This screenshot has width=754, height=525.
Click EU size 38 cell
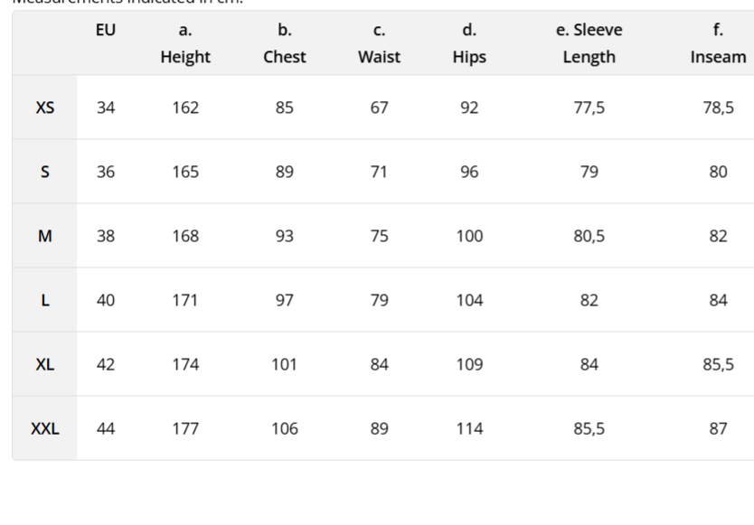tap(106, 236)
